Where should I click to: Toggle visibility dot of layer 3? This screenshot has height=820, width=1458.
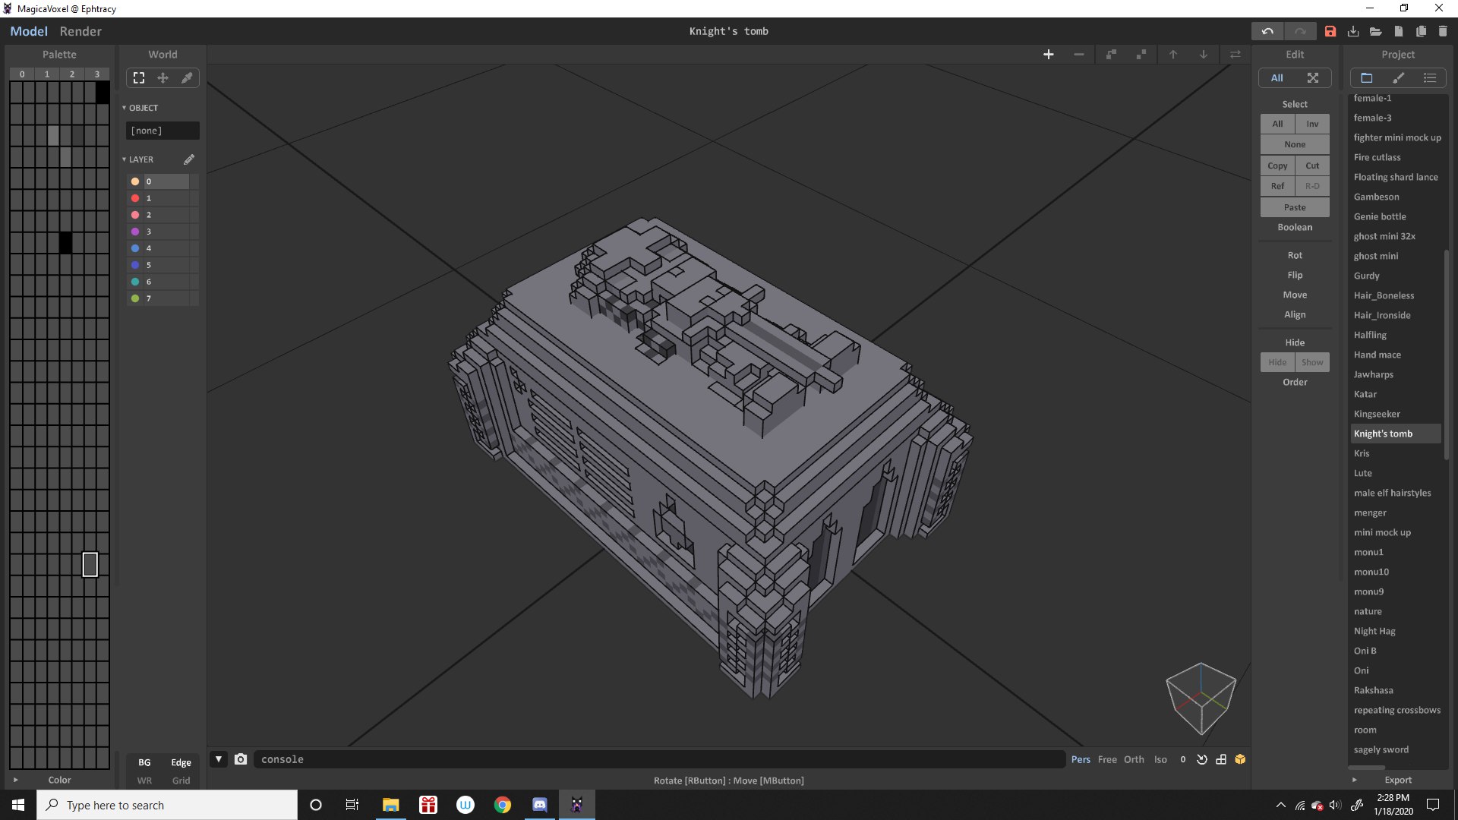click(135, 232)
